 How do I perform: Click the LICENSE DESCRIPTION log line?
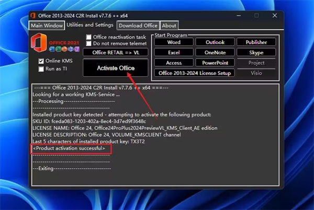pos(107,135)
